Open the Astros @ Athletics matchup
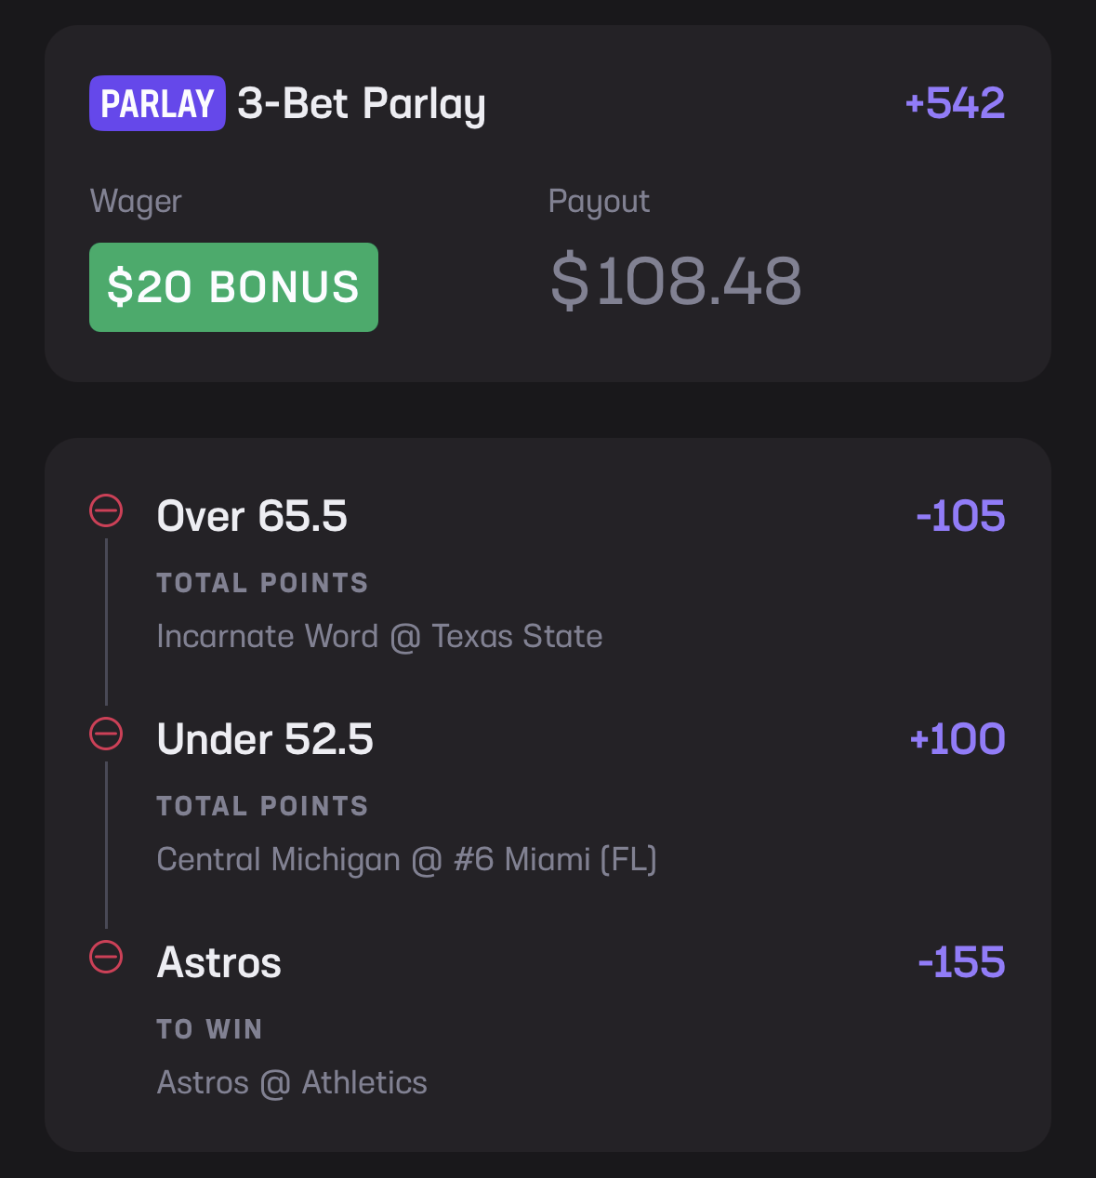 [x=292, y=1083]
